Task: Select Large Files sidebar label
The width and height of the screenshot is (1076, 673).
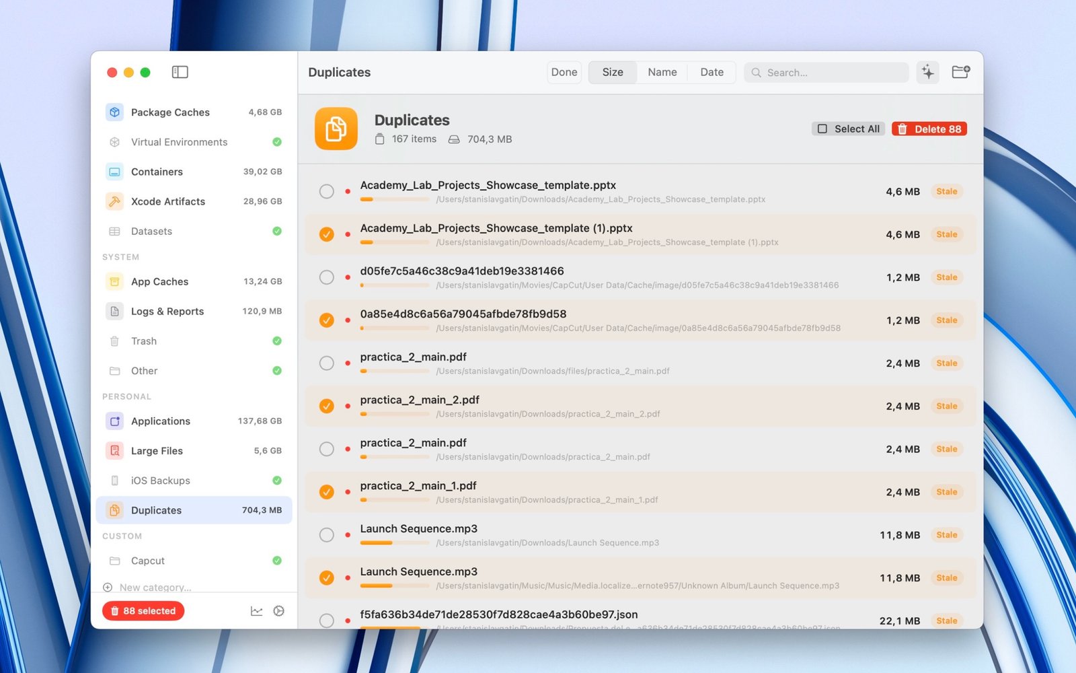Action: [157, 451]
